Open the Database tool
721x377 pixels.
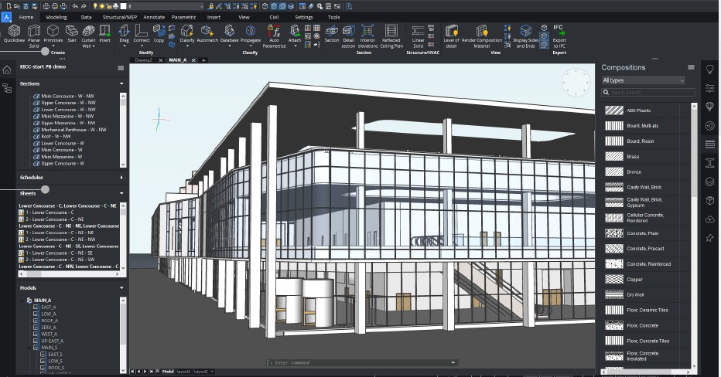tap(229, 34)
